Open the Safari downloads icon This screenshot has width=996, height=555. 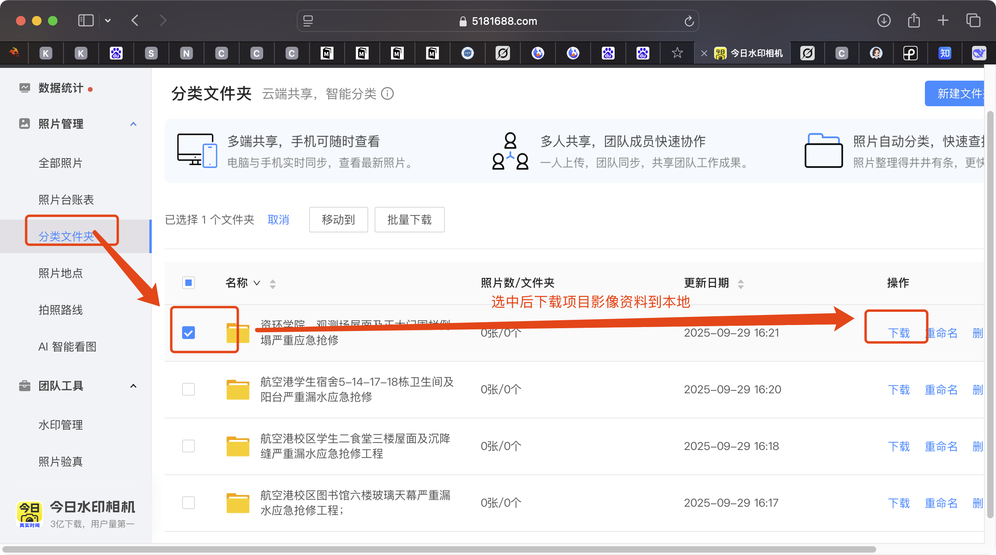pyautogui.click(x=883, y=20)
